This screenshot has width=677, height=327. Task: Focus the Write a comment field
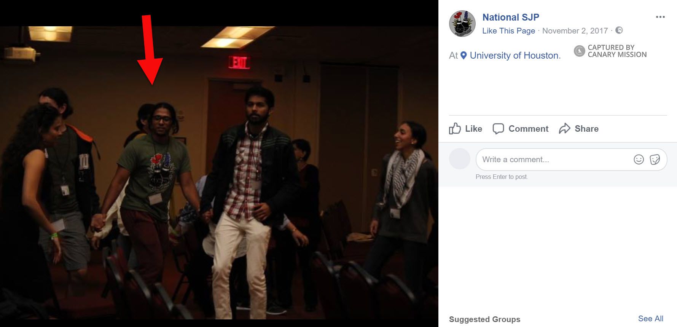(x=552, y=160)
